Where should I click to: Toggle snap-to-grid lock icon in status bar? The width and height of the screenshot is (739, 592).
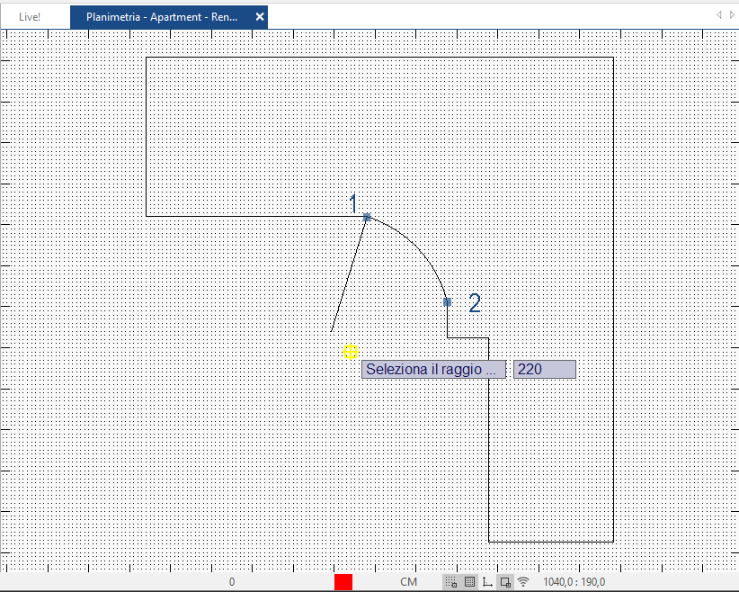451,581
